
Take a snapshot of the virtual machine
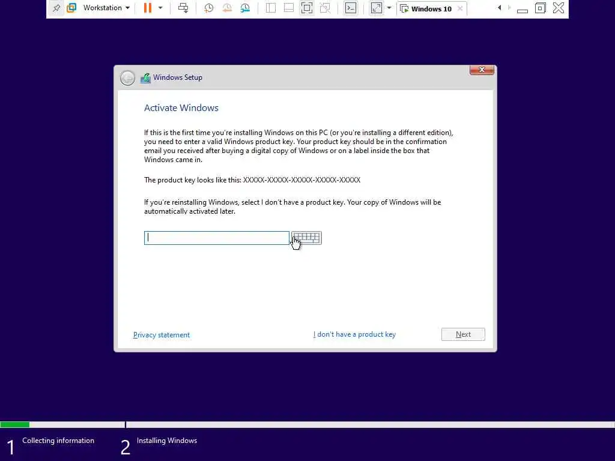coord(208,8)
